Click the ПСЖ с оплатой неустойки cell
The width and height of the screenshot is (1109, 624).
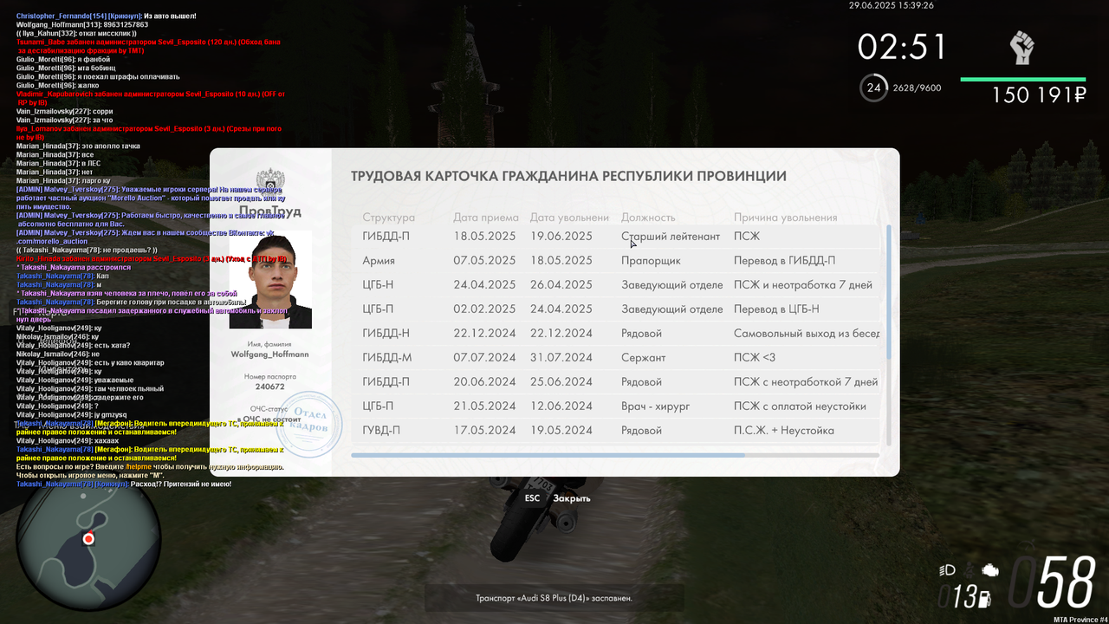(x=800, y=406)
